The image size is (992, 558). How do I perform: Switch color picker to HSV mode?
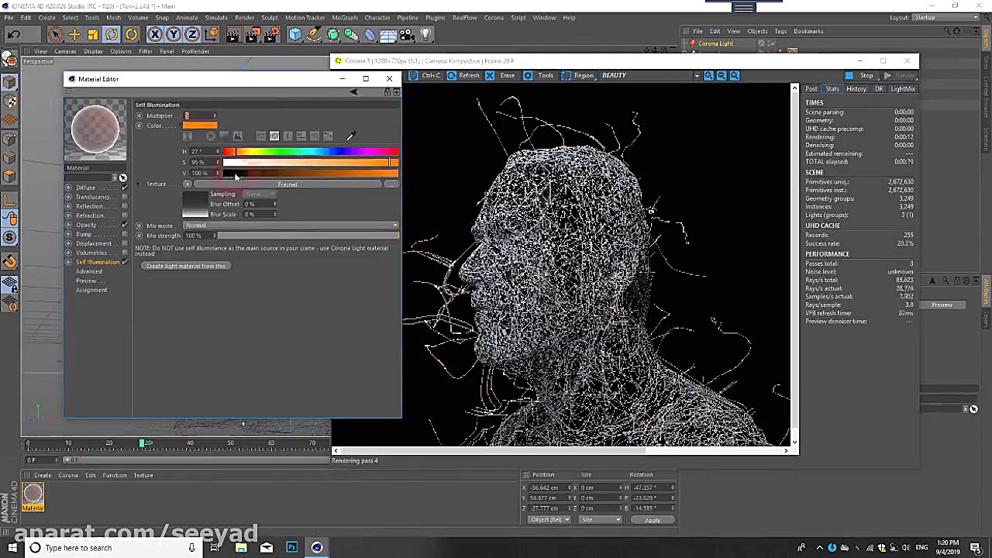274,136
